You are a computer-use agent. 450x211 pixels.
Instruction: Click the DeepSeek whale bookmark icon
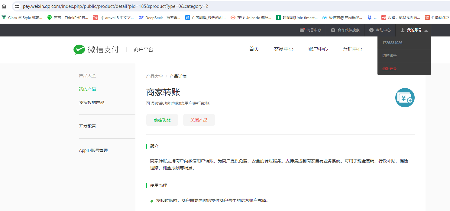[x=141, y=17]
